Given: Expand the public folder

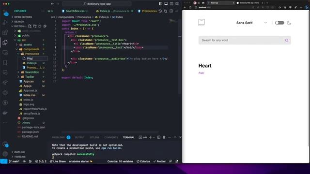Looking at the screenshot, I should tap(26, 35).
